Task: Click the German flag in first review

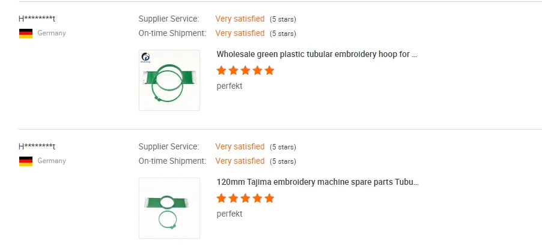Action: tap(25, 34)
